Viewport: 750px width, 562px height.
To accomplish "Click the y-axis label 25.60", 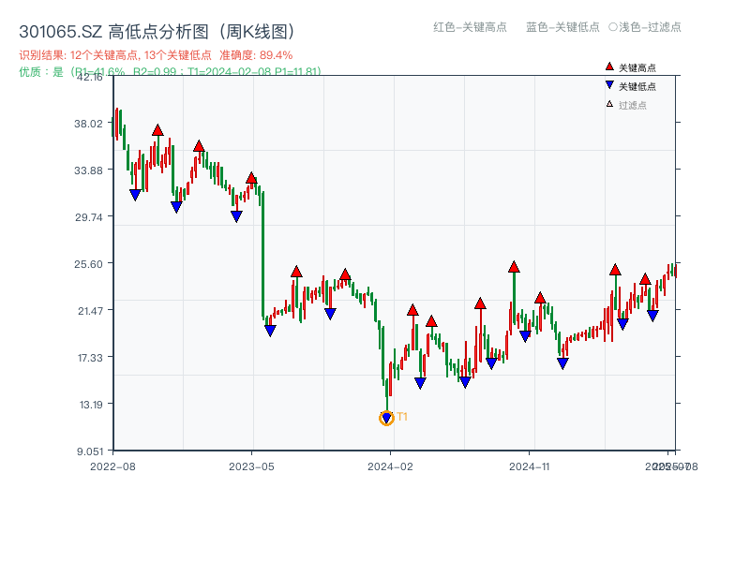I will (x=88, y=264).
